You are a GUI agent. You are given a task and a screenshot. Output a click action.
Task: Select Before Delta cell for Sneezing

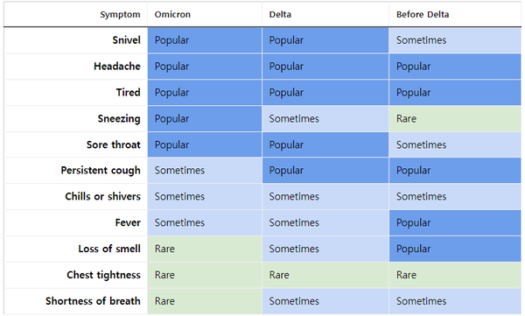click(455, 119)
